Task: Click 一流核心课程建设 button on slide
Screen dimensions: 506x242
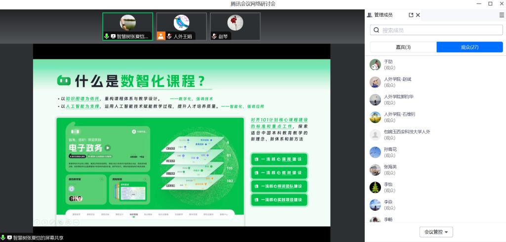Action: (x=279, y=159)
